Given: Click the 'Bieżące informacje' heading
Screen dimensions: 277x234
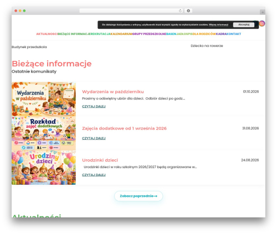Looking at the screenshot, I should (x=52, y=64).
